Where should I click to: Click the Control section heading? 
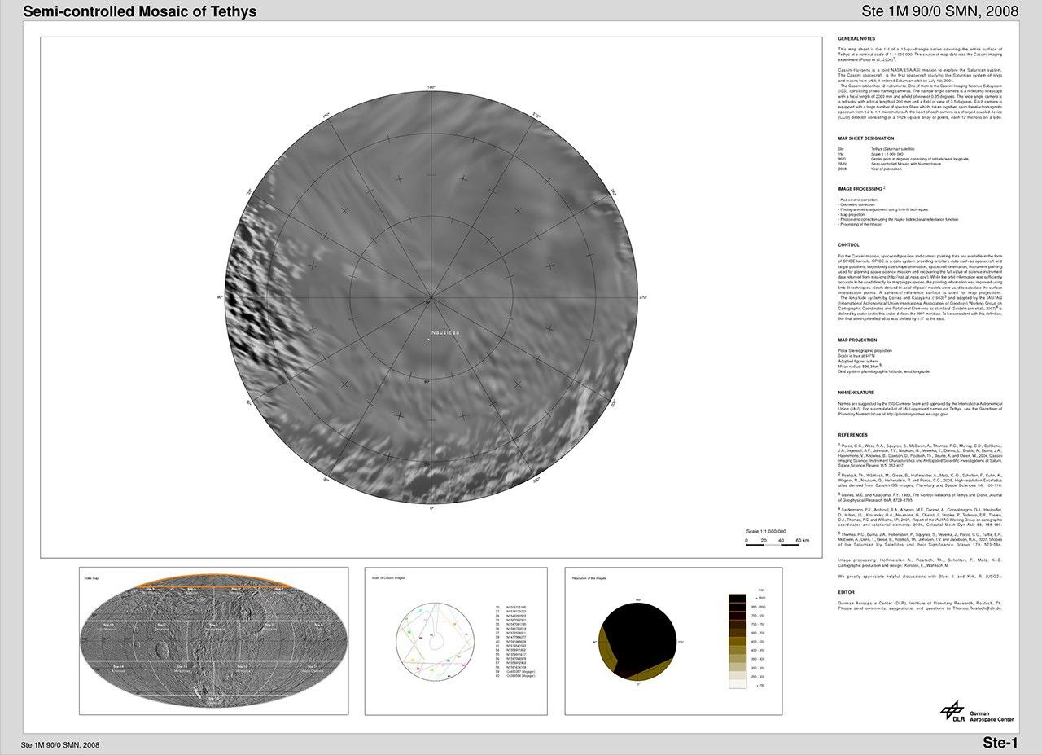coord(849,244)
